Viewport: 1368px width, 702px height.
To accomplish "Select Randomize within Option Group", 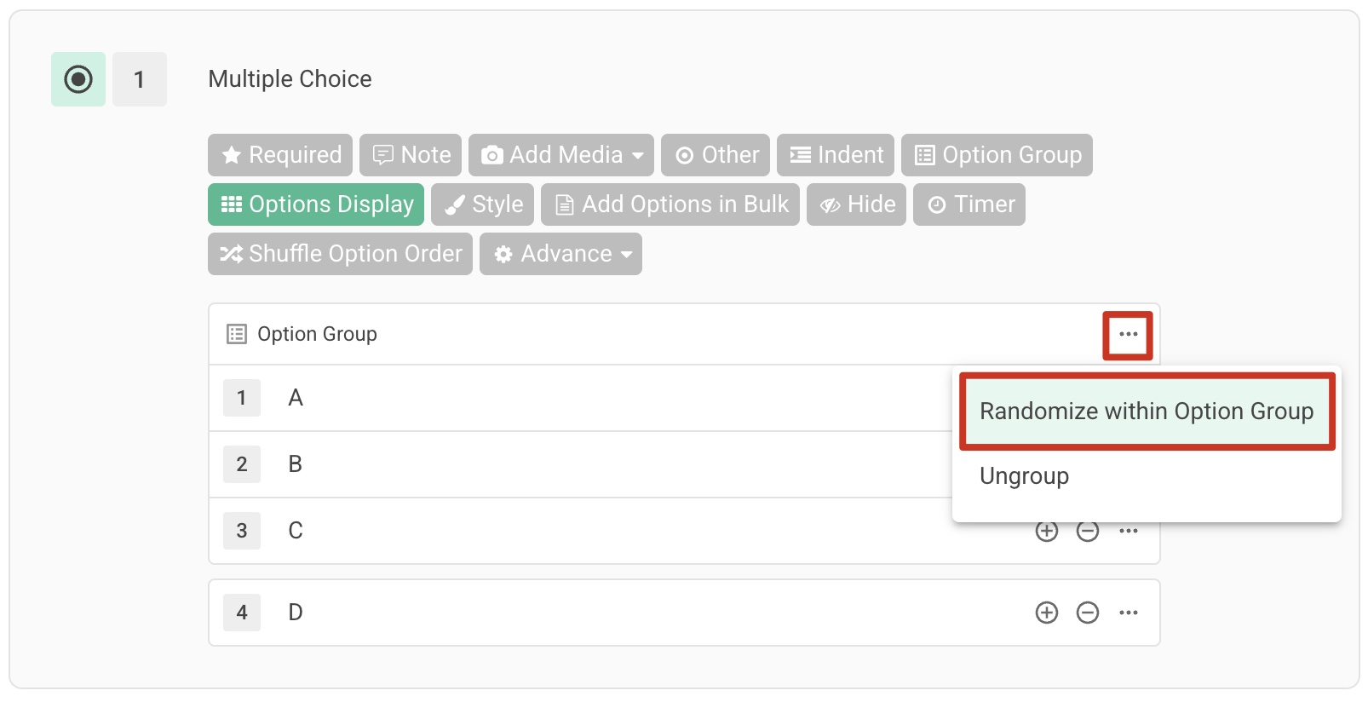I will (1147, 411).
